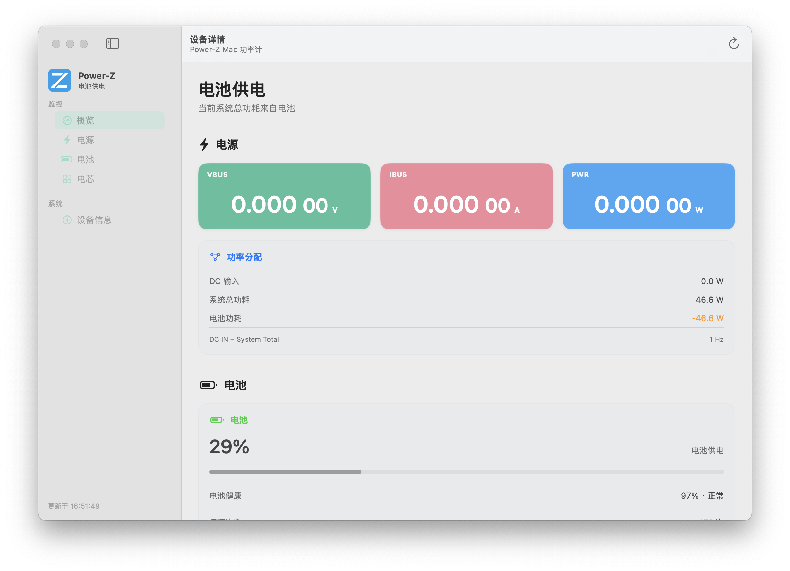Click the refresh icon in header
This screenshot has width=790, height=571.
[x=733, y=44]
